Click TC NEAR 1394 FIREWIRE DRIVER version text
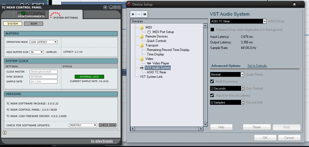 pos(36,116)
